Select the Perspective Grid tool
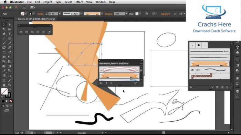241x135 pixels. [x=10, y=61]
